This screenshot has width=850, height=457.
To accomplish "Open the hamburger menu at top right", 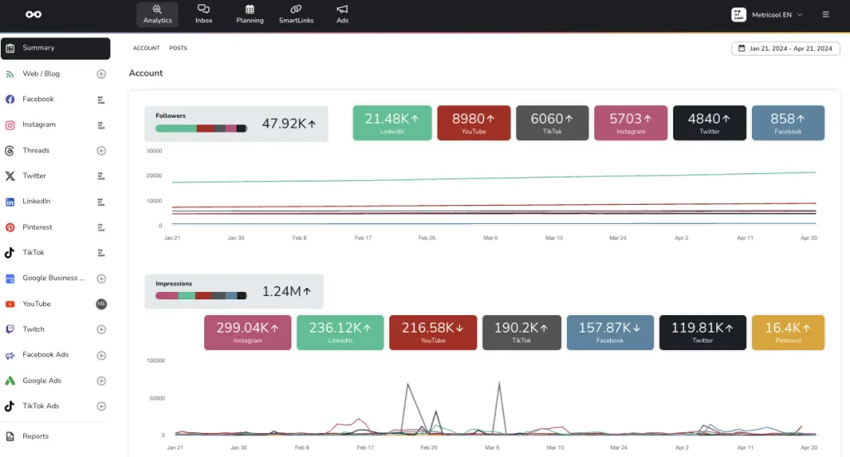I will pos(826,15).
